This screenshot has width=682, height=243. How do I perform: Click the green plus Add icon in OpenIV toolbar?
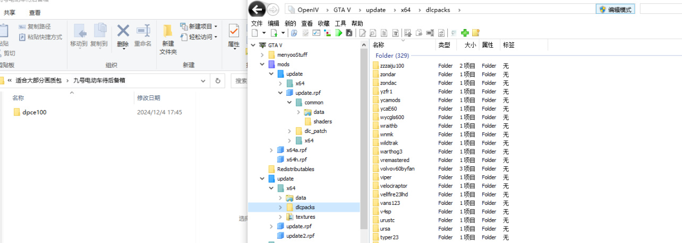click(465, 33)
